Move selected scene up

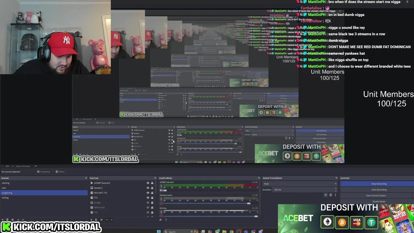[18, 220]
